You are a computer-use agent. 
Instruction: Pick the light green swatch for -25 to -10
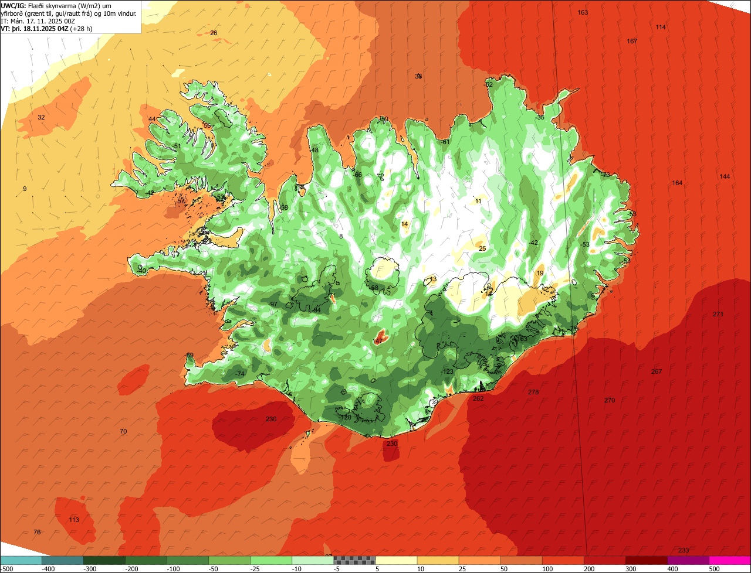pos(270,560)
